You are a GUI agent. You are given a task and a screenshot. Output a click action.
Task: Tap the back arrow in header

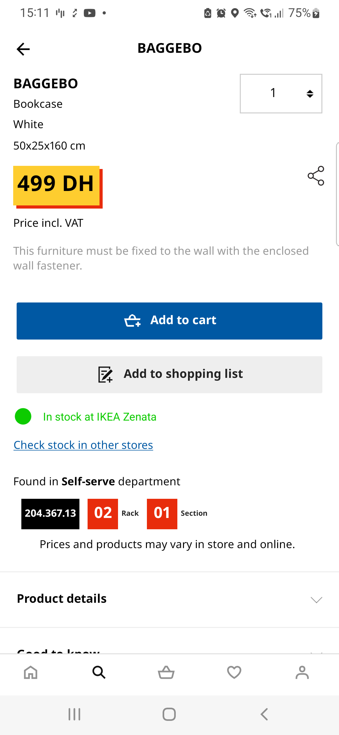[23, 49]
